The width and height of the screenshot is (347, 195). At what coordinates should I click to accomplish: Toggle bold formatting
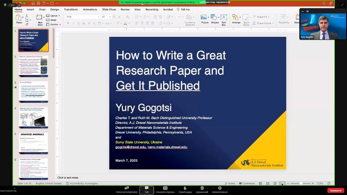(69, 23)
